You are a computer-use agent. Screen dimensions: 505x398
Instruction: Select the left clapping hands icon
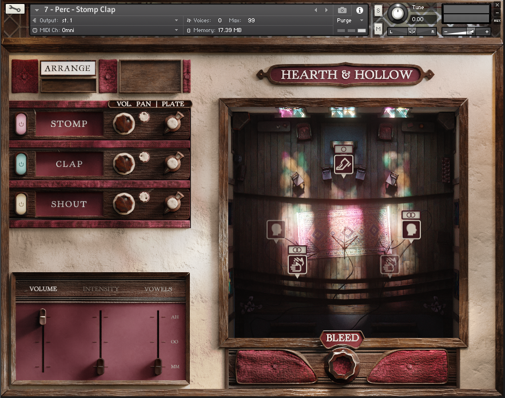pyautogui.click(x=297, y=264)
